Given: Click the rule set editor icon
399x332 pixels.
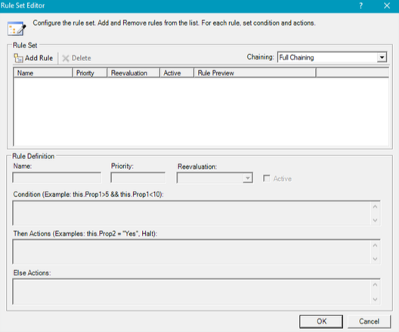Looking at the screenshot, I should [x=17, y=29].
